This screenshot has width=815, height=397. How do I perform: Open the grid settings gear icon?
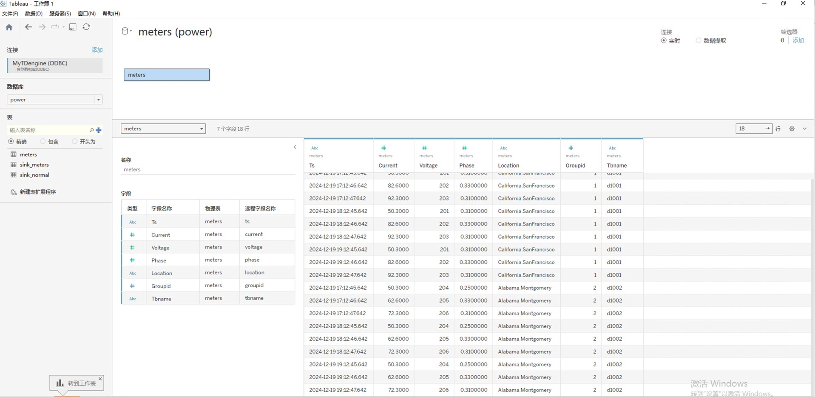[792, 129]
